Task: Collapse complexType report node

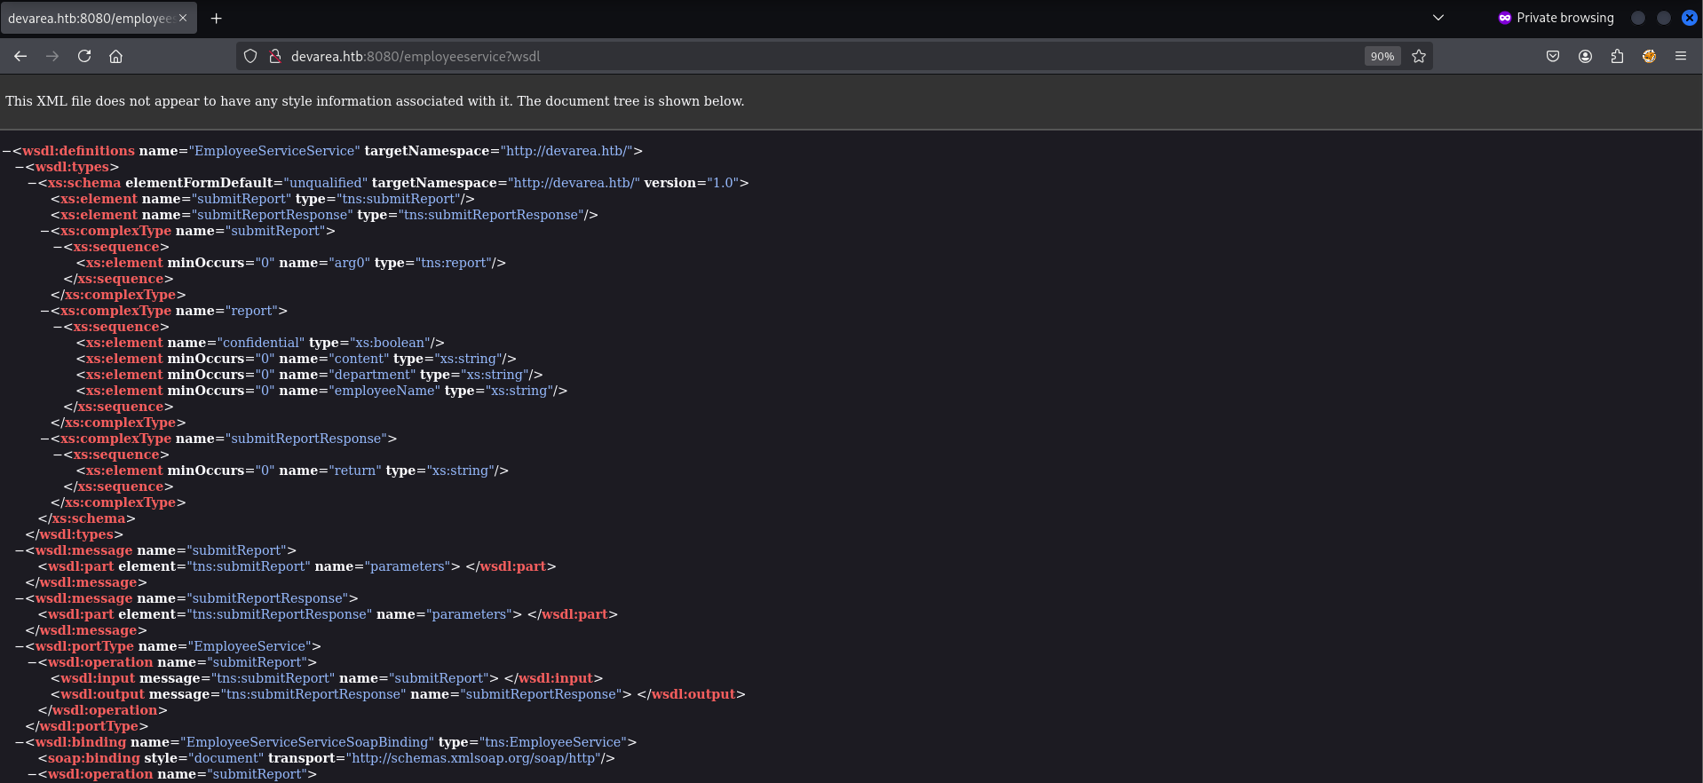Action: [44, 311]
